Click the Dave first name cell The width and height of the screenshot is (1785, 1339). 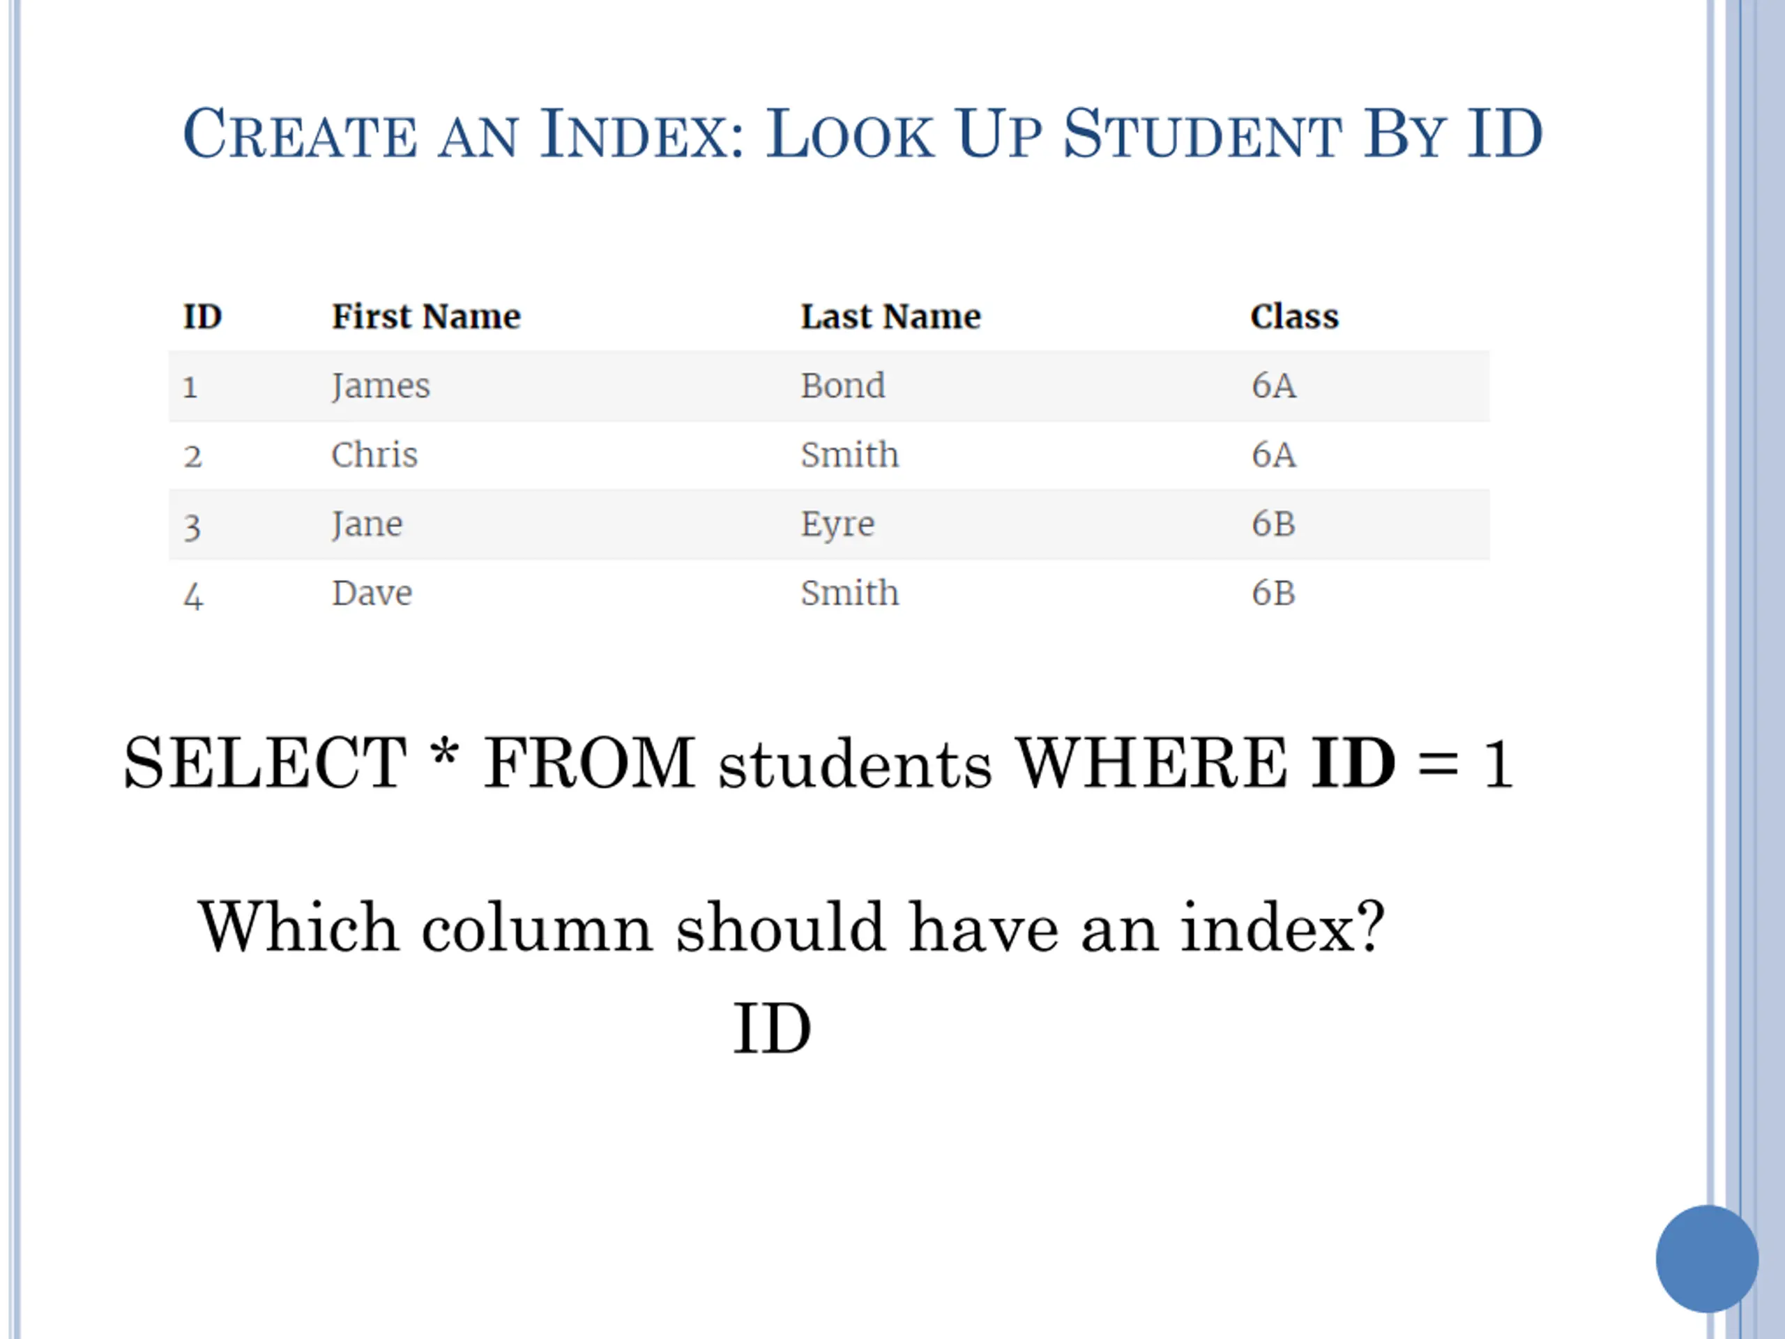372,593
